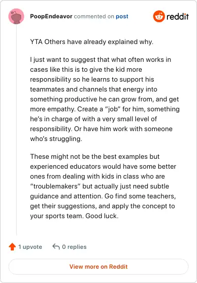Click the closing "Good luck." sentence
The image size is (197, 283).
(102, 216)
